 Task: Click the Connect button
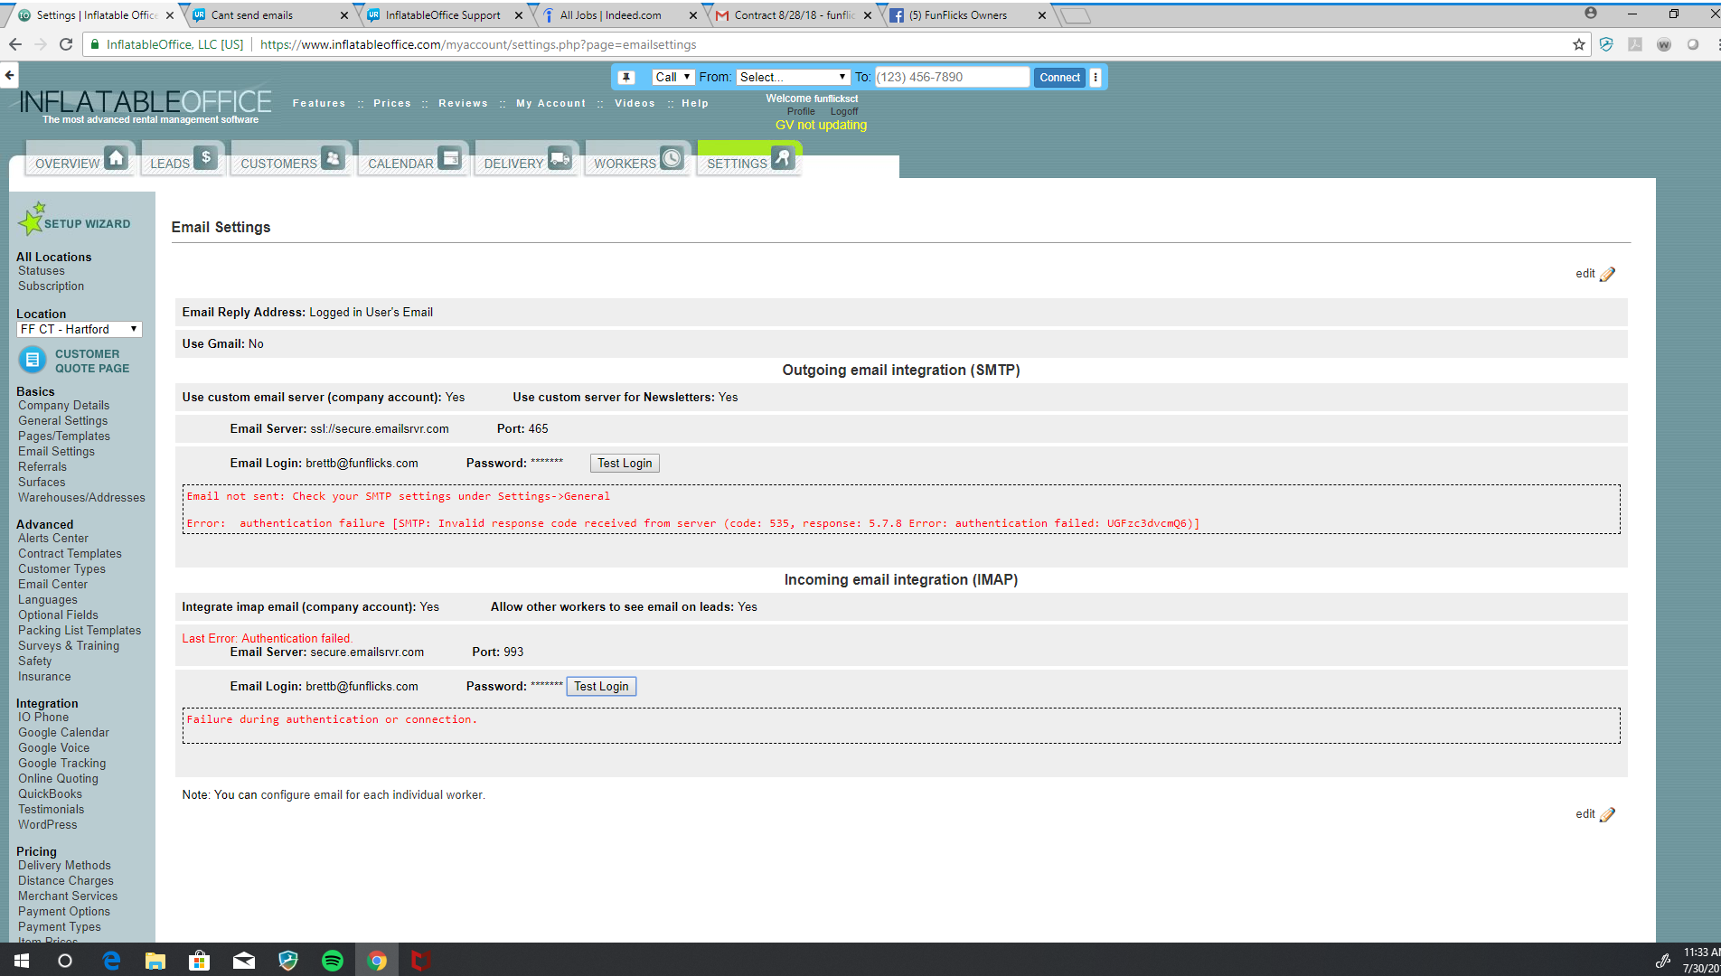point(1058,78)
